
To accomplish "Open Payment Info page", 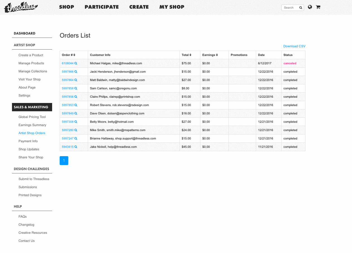I will pyautogui.click(x=28, y=141).
